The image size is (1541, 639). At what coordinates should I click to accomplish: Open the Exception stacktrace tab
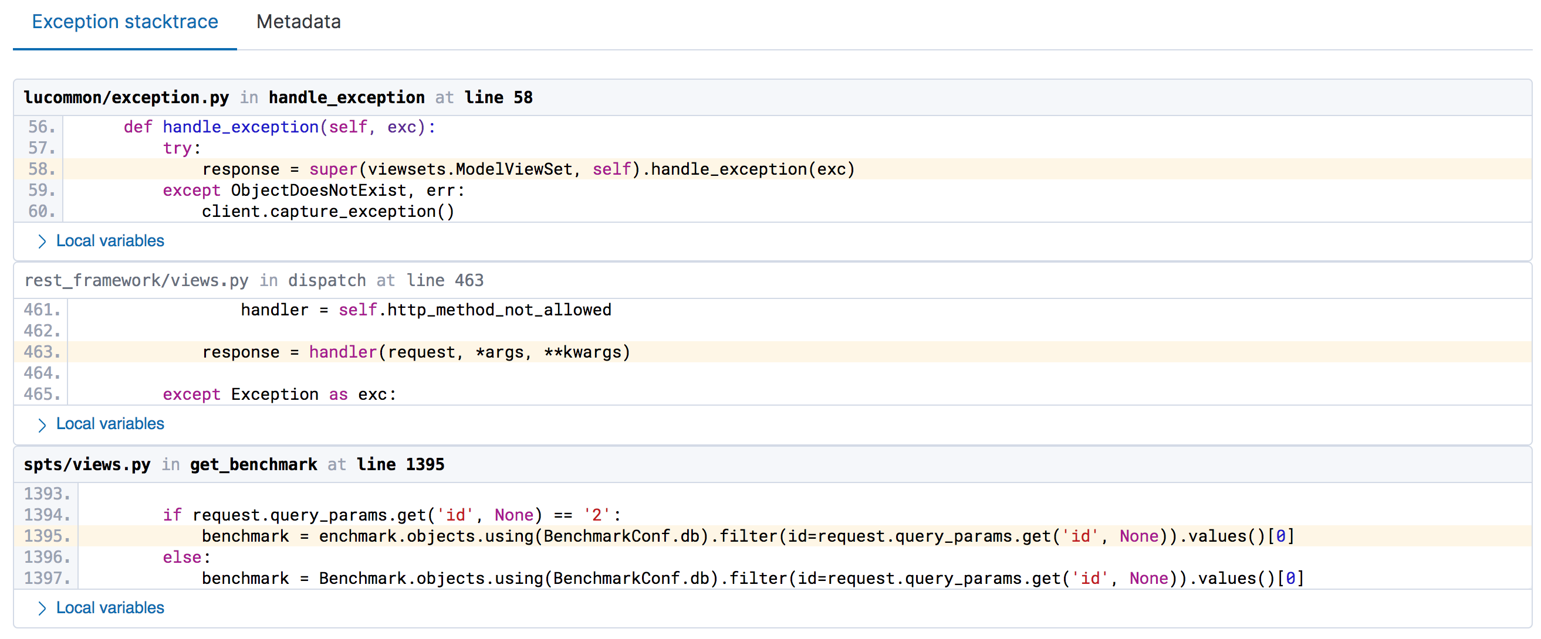pyautogui.click(x=124, y=22)
